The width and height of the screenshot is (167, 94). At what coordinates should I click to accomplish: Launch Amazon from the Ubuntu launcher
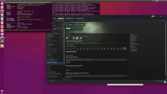(x=2, y=31)
